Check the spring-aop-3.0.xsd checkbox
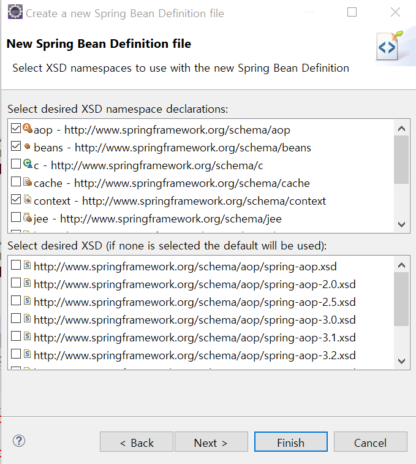This screenshot has height=464, width=416. pyautogui.click(x=16, y=318)
